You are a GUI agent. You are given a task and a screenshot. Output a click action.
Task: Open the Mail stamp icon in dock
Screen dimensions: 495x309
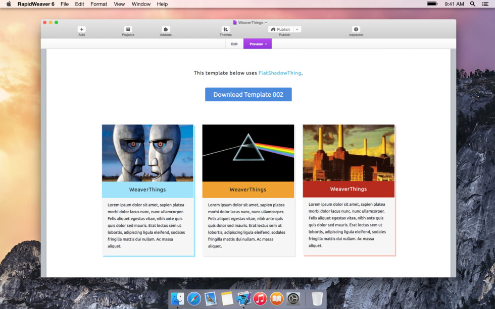(x=210, y=298)
